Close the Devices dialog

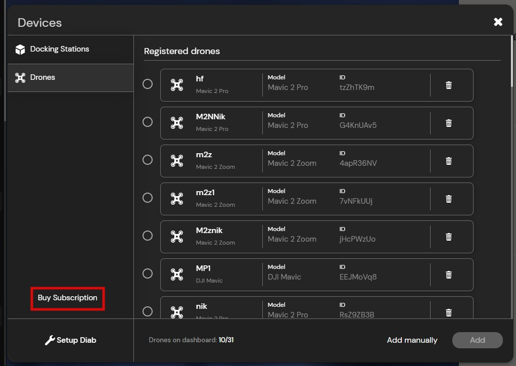click(498, 22)
